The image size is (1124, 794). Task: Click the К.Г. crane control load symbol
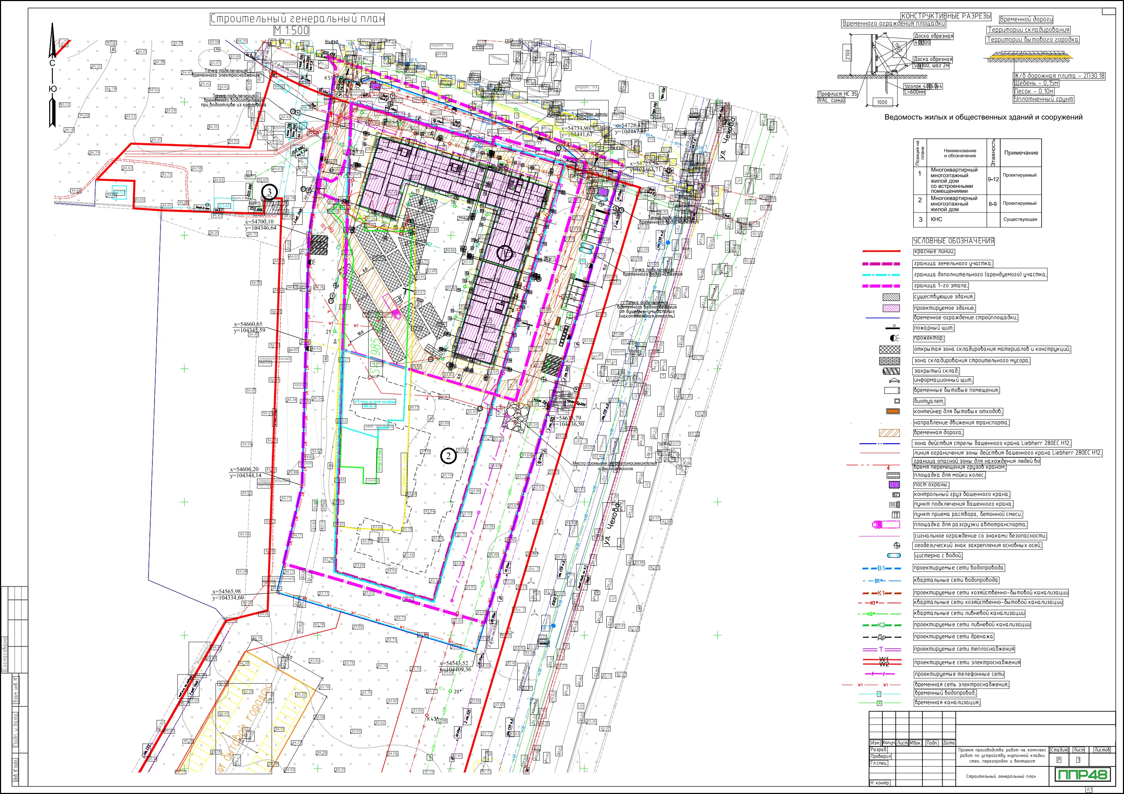click(896, 495)
